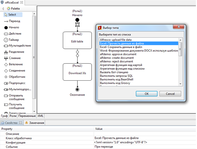Click the Value column header
Screen dimensions: 197x149
145,129
